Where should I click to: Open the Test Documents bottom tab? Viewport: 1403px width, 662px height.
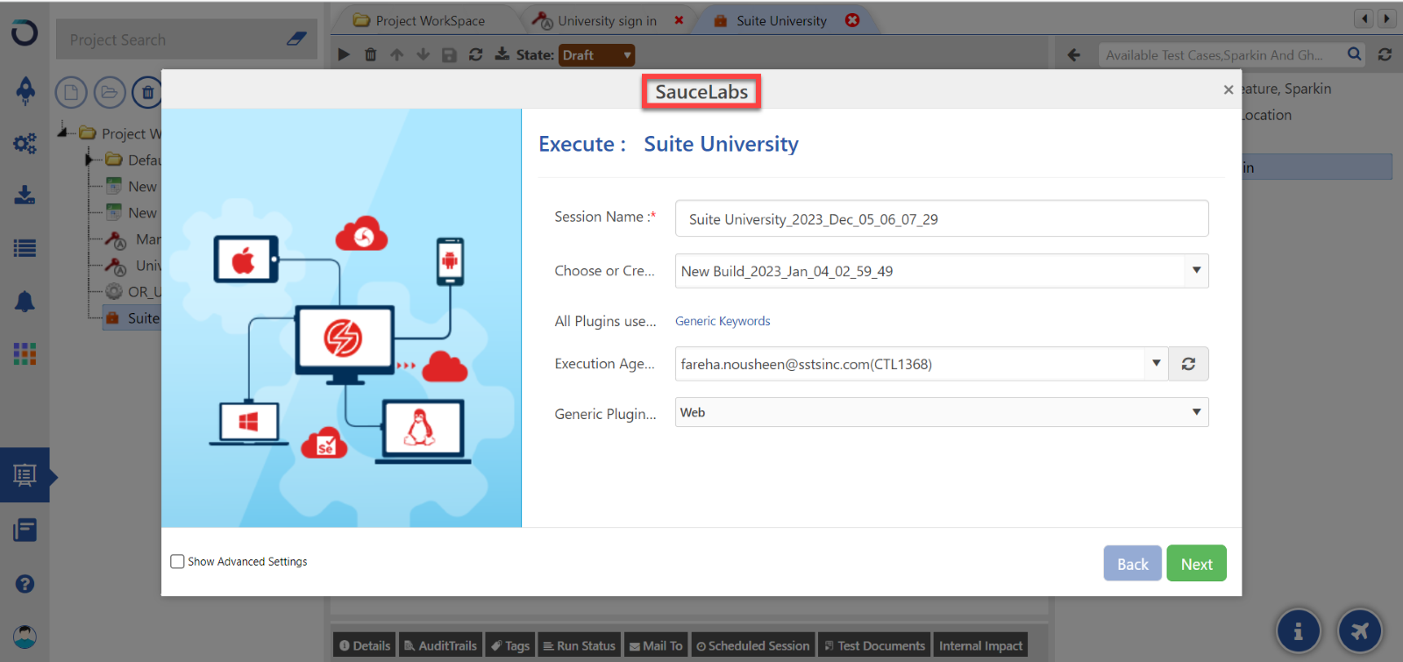[x=874, y=645]
